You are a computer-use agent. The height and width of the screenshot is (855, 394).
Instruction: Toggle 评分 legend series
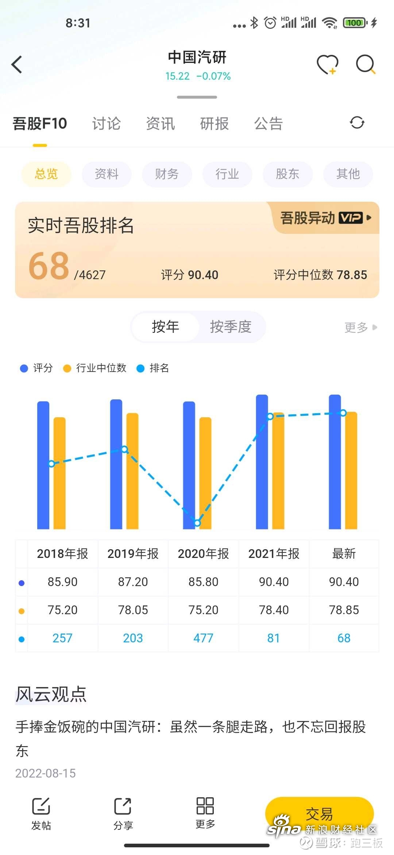[x=36, y=368]
